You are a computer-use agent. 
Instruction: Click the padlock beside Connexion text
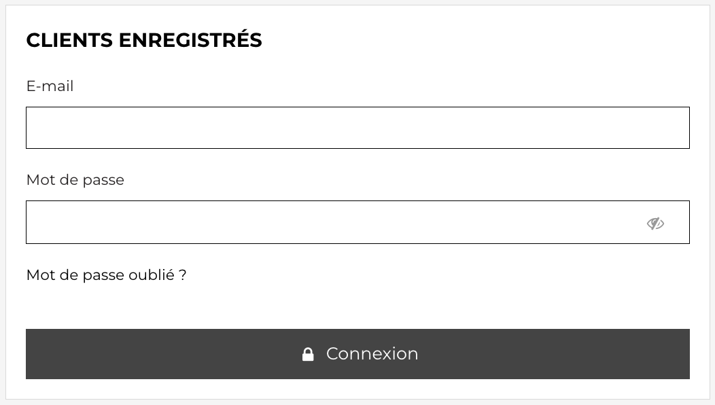309,355
